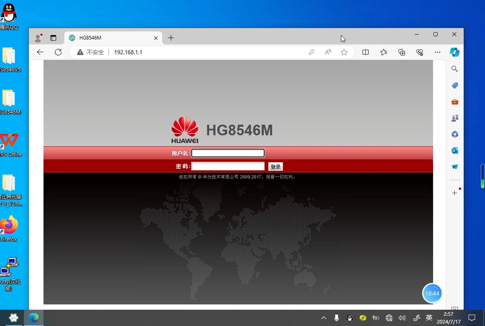Refresh the page
This screenshot has width=485, height=326.
[58, 52]
